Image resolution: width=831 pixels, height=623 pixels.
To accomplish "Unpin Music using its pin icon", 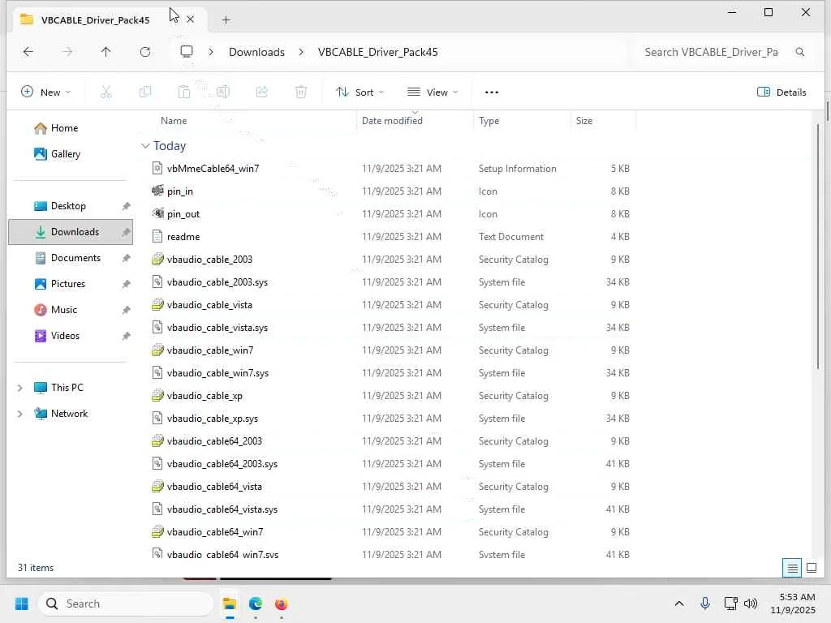I will click(126, 310).
